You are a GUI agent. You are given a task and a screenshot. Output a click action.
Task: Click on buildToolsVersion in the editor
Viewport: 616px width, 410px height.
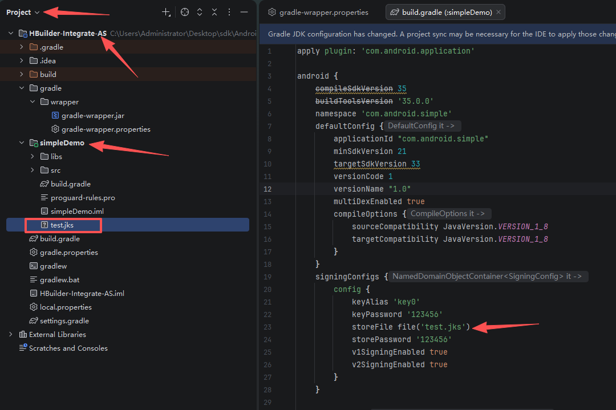(354, 102)
